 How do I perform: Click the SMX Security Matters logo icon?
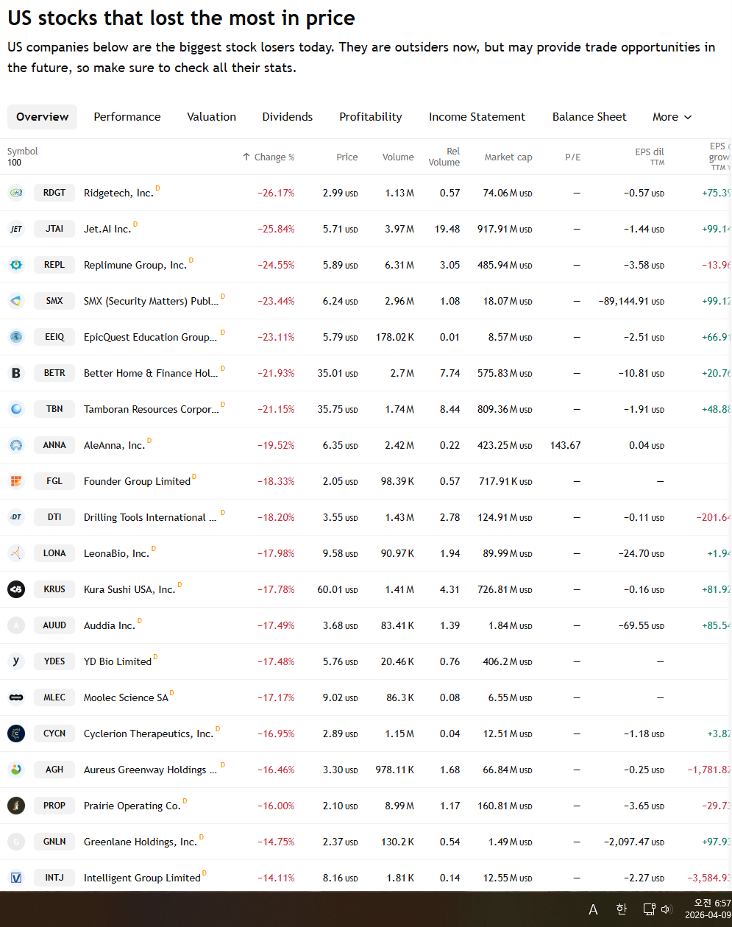[x=16, y=301]
